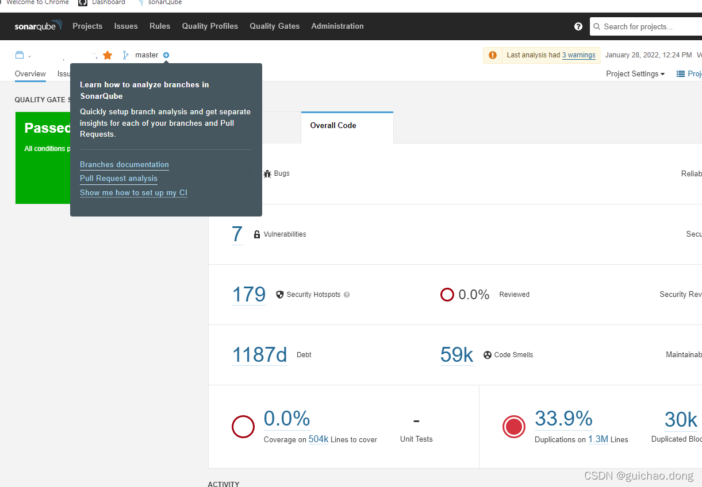The height and width of the screenshot is (487, 702).
Task: Open the Administration menu
Action: [337, 26]
